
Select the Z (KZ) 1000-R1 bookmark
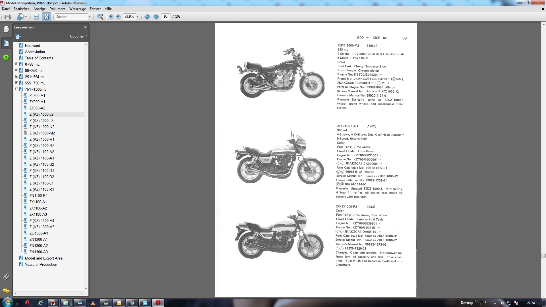[42, 139]
